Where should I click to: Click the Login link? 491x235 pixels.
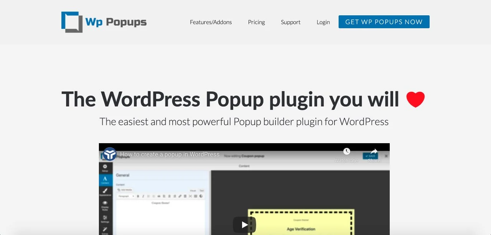pos(323,22)
